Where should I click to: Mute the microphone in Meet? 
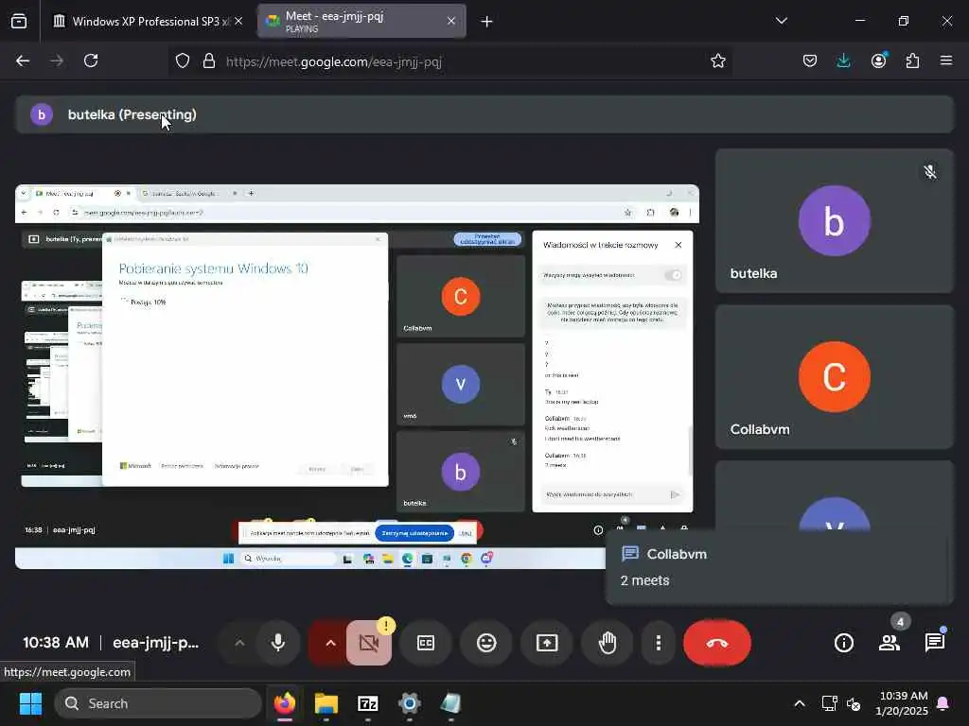pos(278,643)
